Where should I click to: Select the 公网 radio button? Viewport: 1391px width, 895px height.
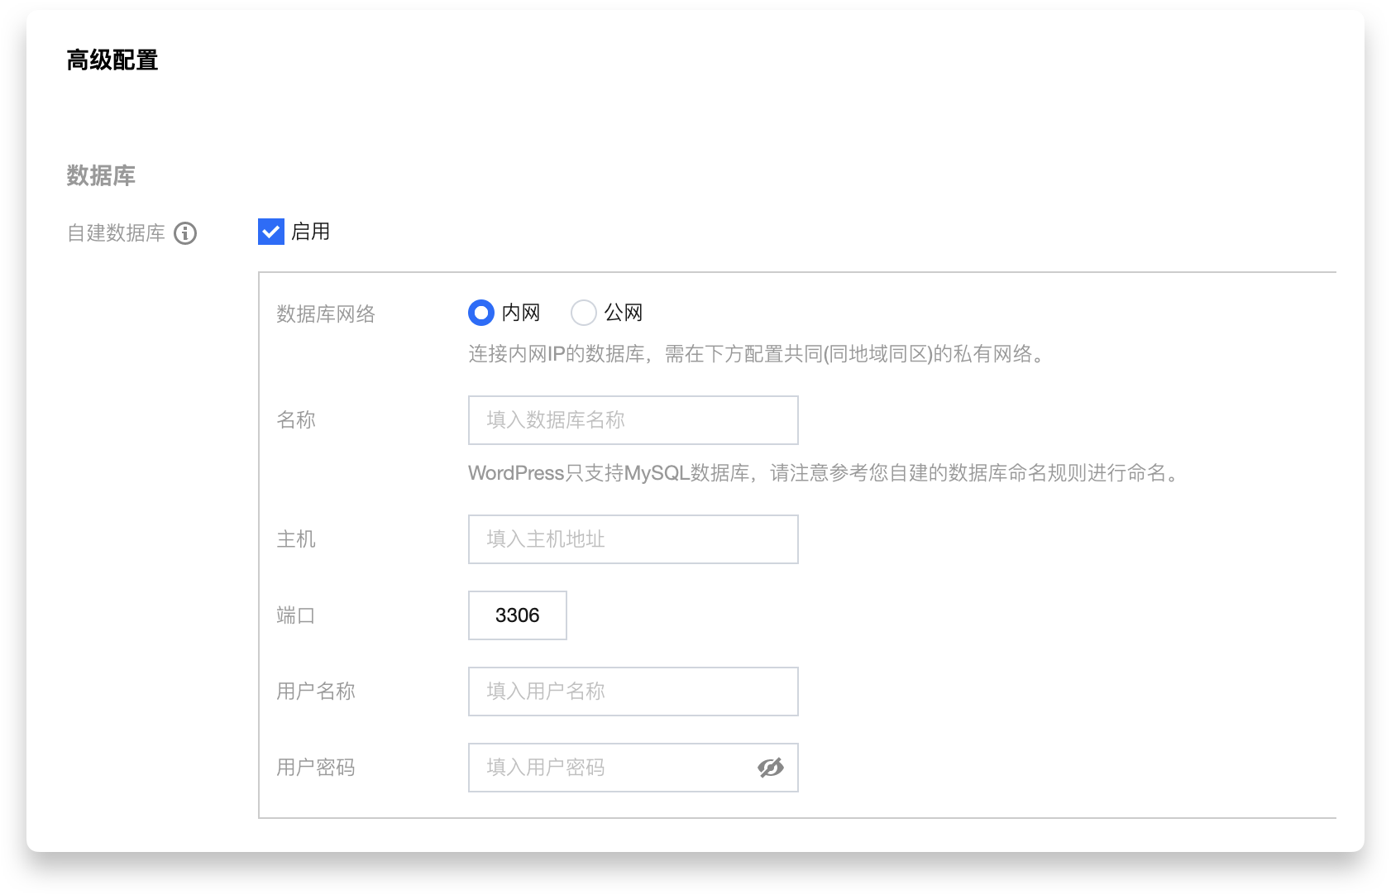[x=584, y=313]
